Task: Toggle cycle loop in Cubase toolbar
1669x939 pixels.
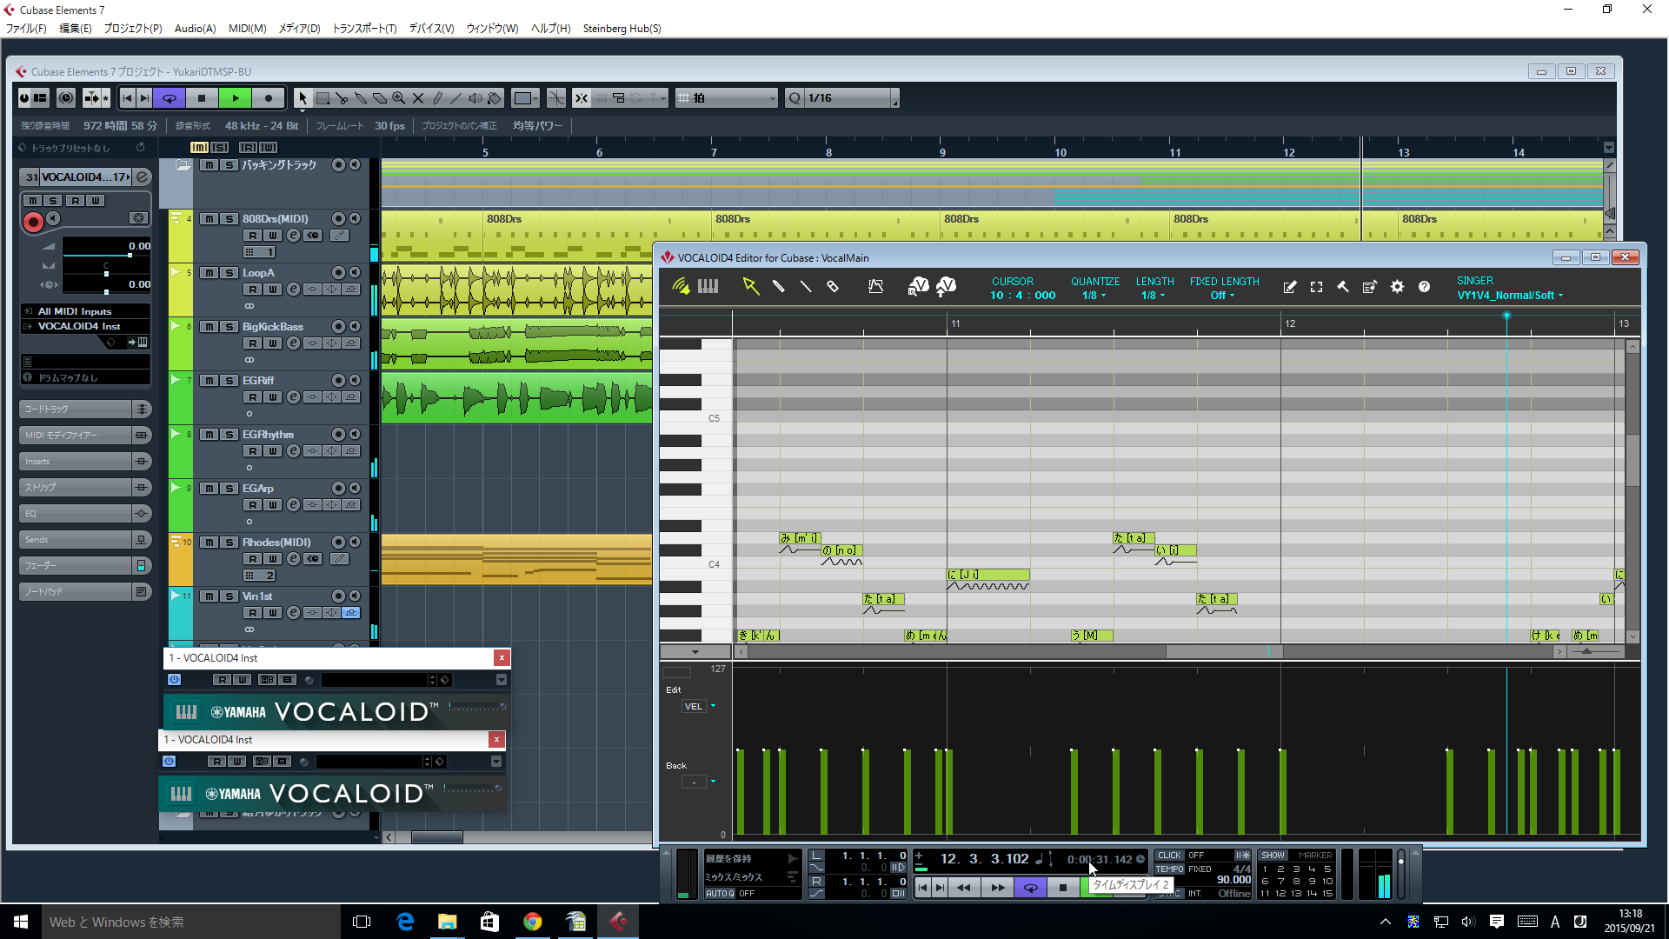Action: tap(170, 98)
